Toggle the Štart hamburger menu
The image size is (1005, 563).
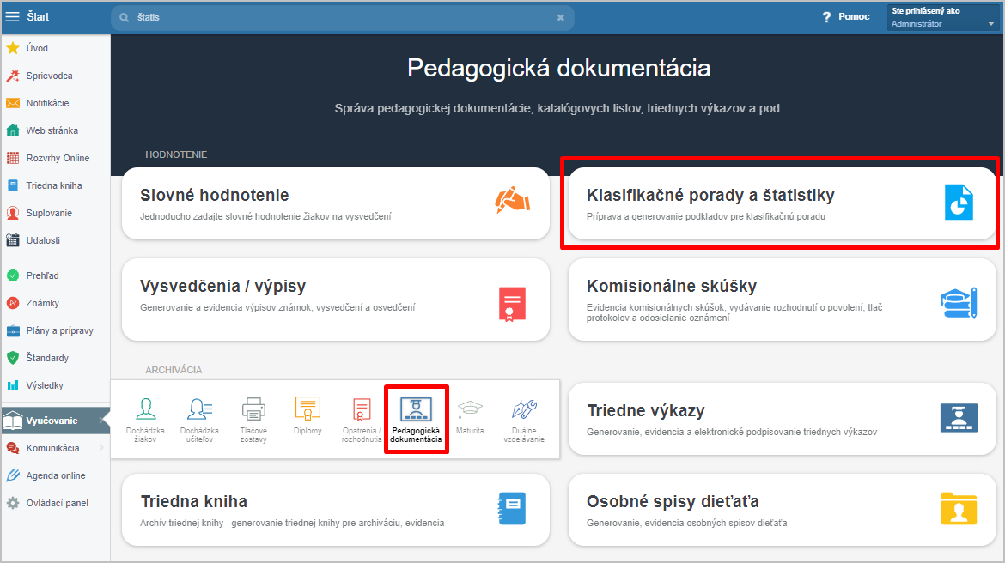coord(13,17)
